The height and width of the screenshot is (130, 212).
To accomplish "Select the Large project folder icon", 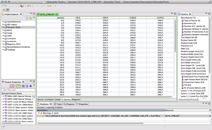I will pos(6,33).
